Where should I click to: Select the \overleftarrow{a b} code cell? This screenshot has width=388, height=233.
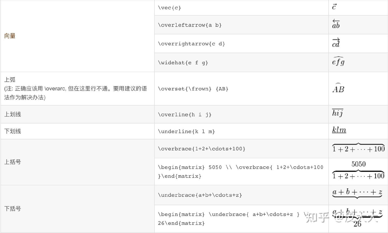[x=190, y=25]
